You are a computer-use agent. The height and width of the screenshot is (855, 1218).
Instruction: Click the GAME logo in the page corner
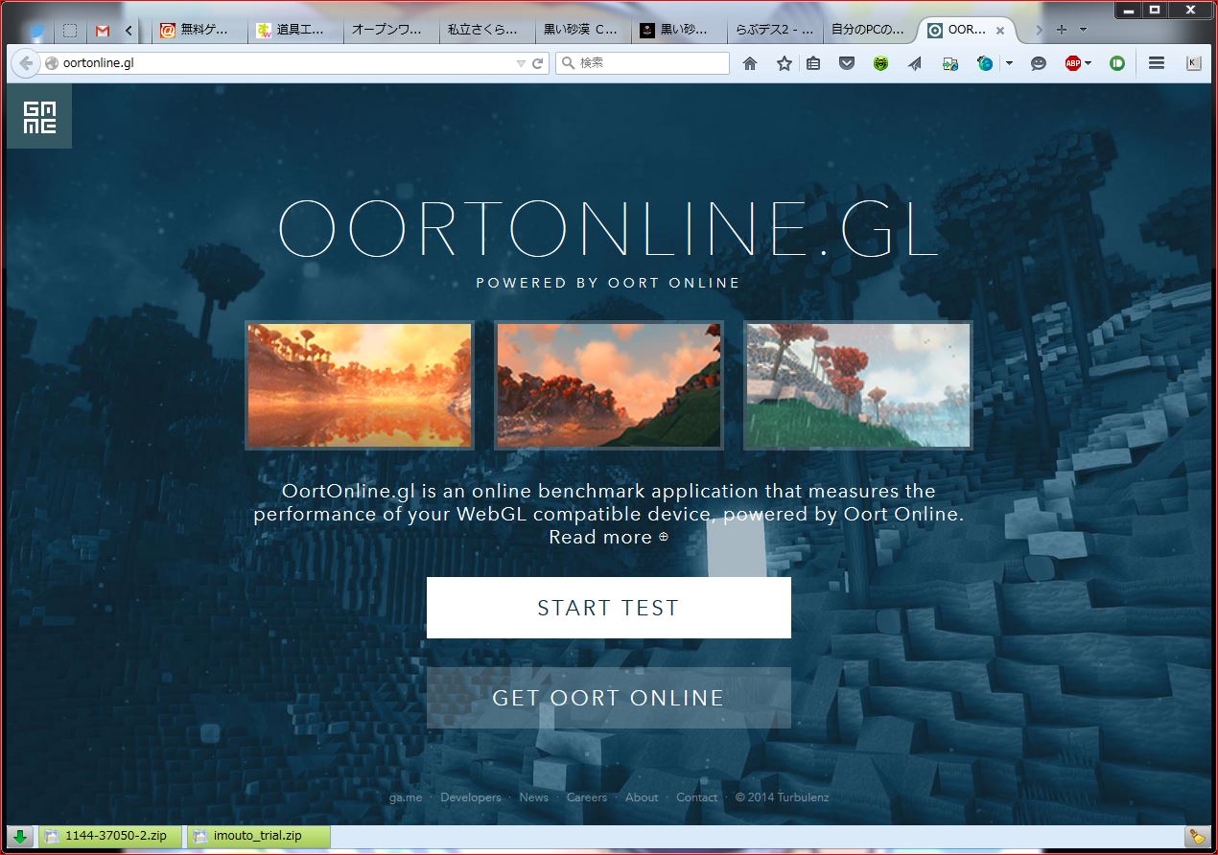click(x=39, y=116)
